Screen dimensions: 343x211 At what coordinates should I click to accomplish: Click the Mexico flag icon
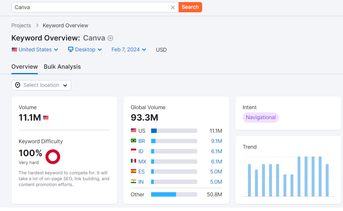click(x=133, y=161)
